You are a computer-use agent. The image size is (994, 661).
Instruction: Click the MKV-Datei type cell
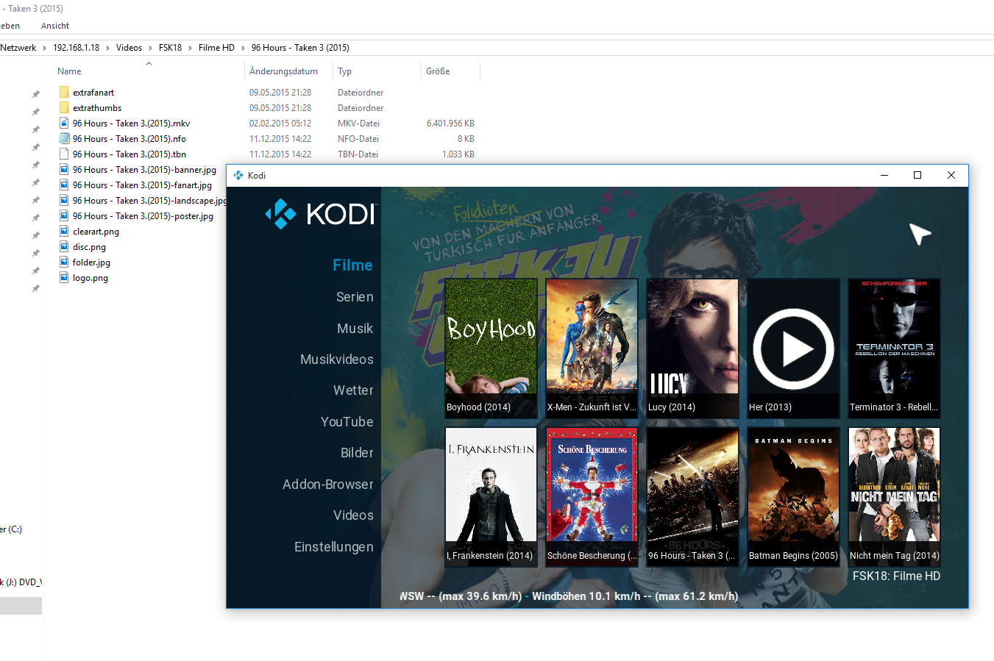tap(358, 124)
